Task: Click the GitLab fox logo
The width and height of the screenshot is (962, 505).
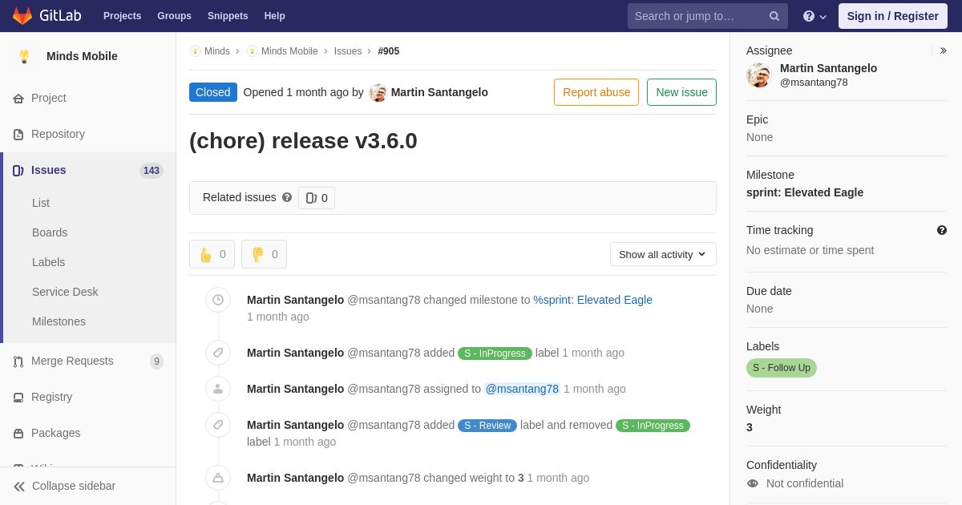Action: [22, 16]
